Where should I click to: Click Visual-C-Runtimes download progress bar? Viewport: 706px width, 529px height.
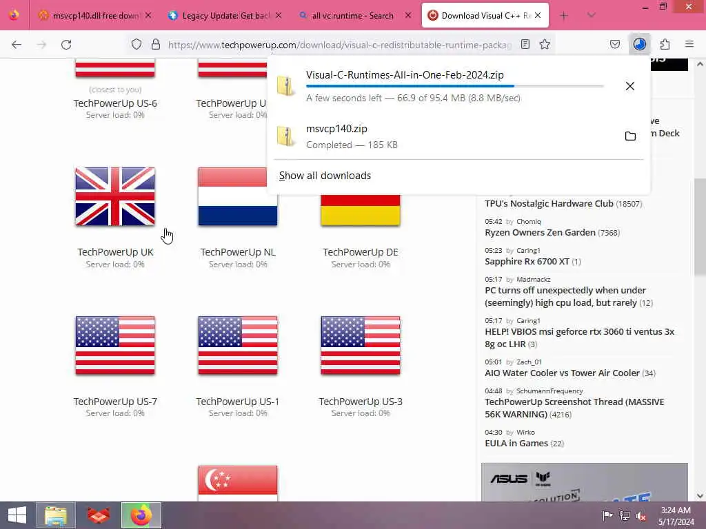tap(455, 86)
